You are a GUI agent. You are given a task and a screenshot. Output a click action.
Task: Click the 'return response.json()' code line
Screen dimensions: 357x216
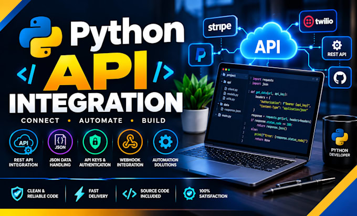tap(271, 127)
